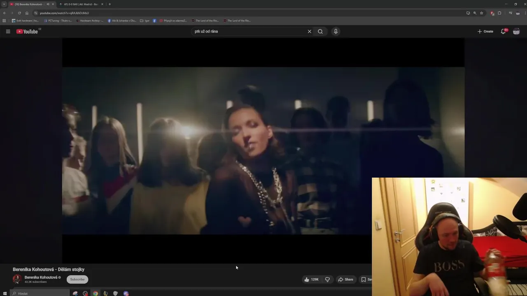The height and width of the screenshot is (296, 527).
Task: Open the PCTuning bookmark
Action: point(58,21)
